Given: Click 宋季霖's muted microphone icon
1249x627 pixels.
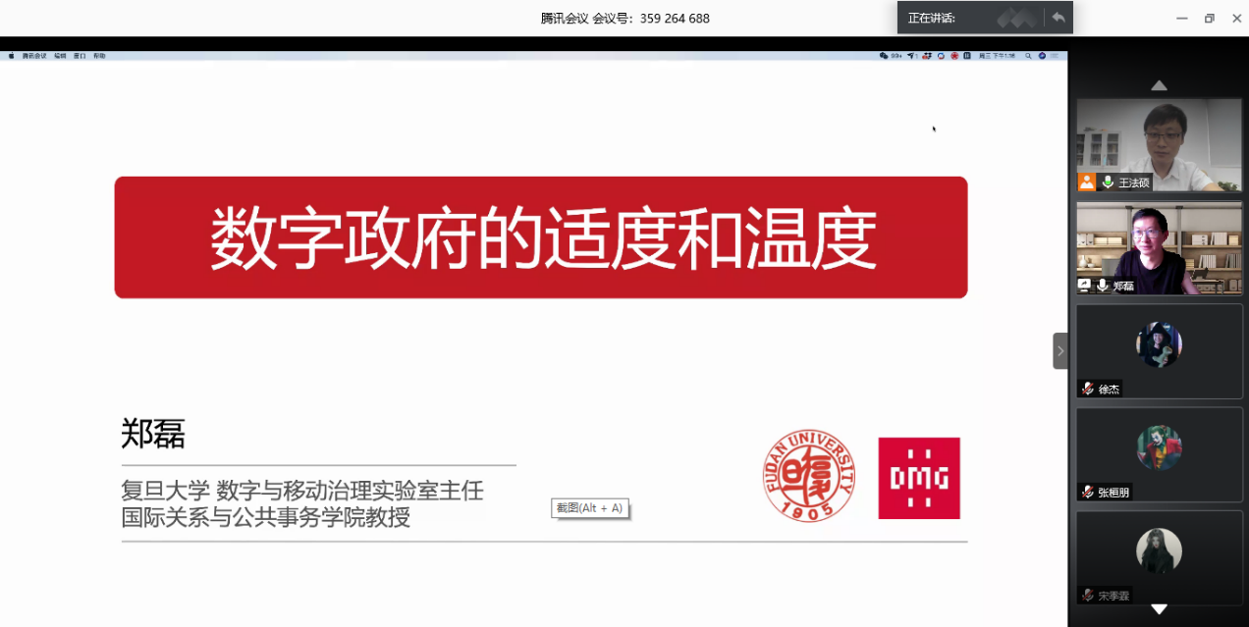Looking at the screenshot, I should click(x=1088, y=596).
